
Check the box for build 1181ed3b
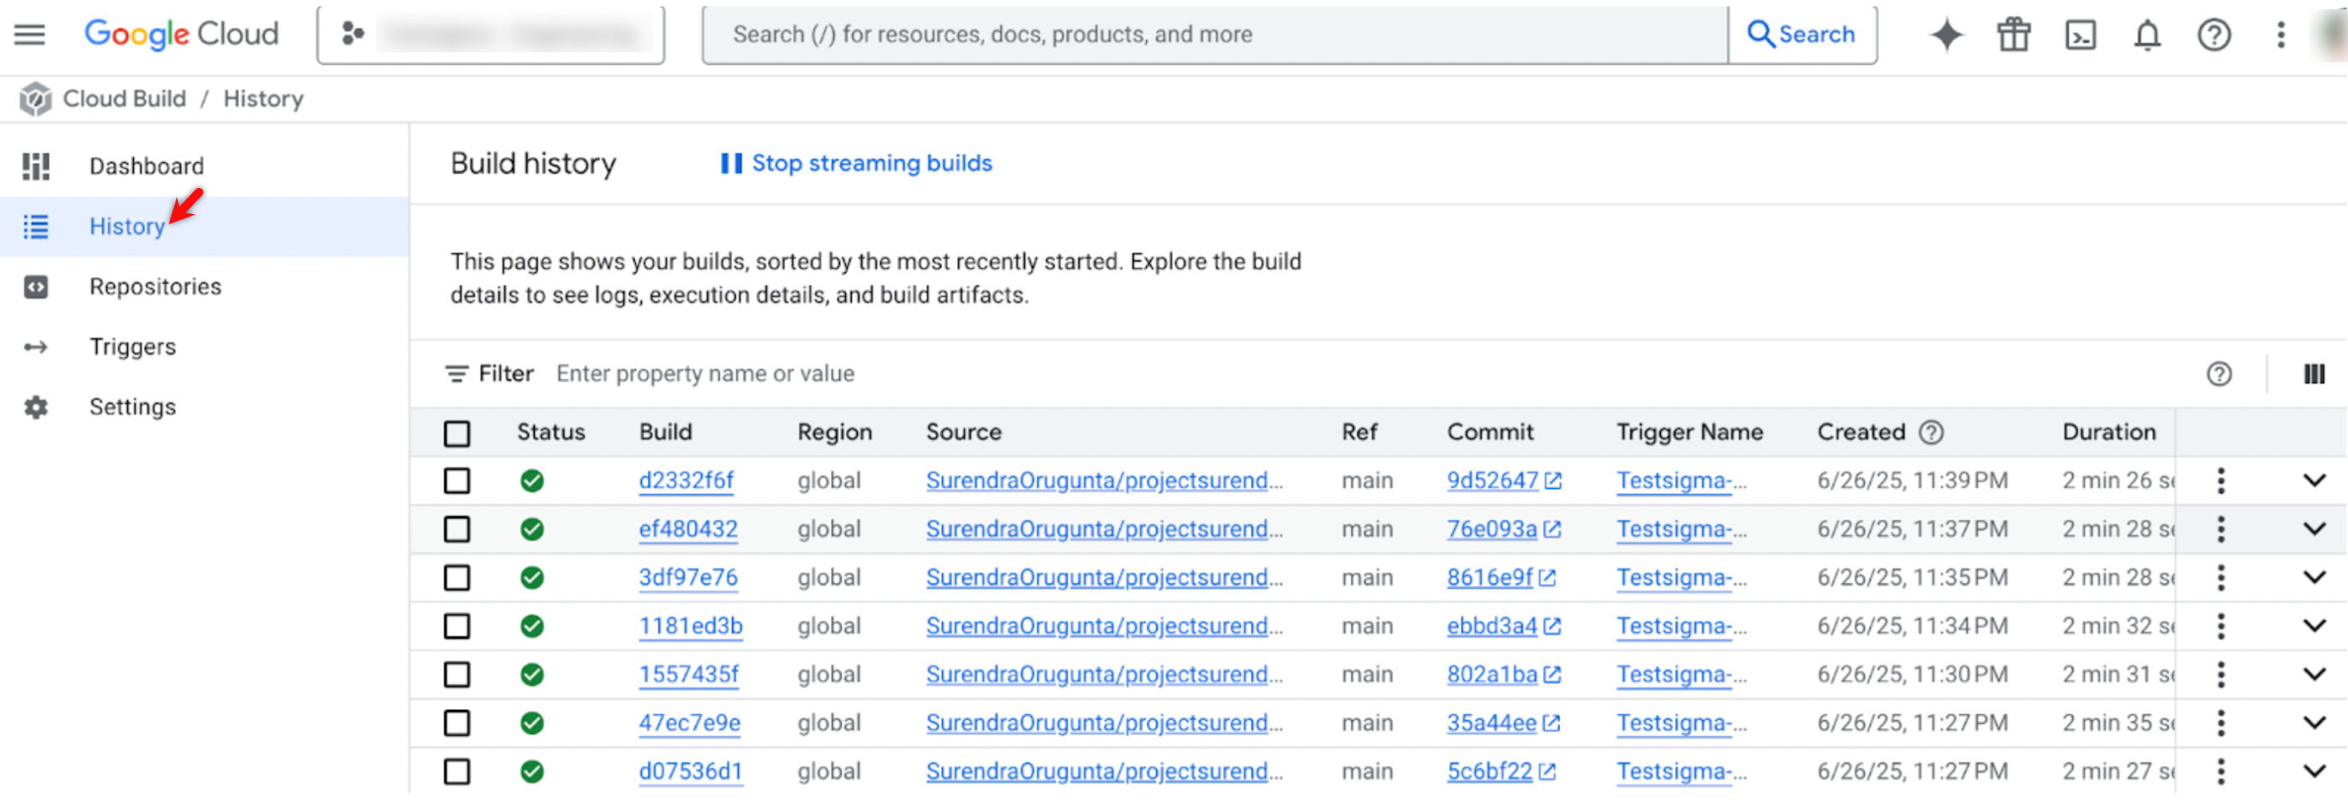tap(456, 626)
